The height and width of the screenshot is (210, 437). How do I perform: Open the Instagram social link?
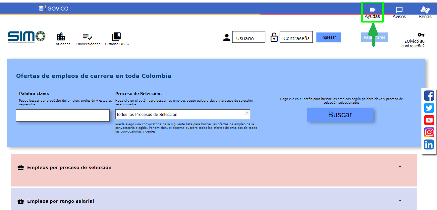[x=429, y=132]
